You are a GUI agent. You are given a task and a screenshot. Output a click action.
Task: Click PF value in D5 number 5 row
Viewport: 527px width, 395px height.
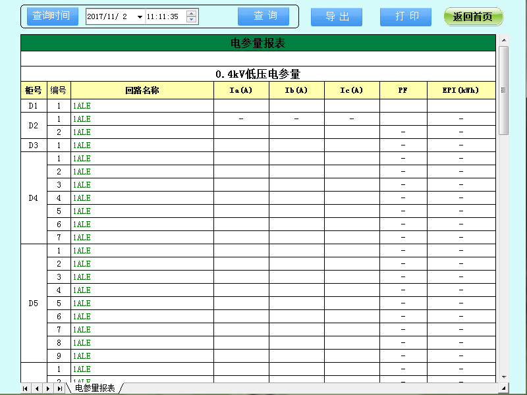click(403, 303)
